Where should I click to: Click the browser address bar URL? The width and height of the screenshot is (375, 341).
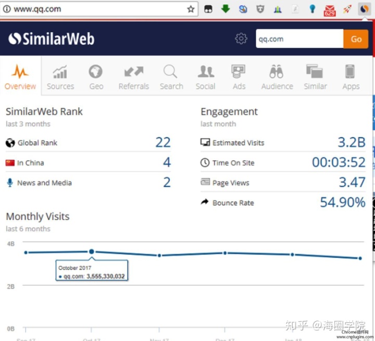(37, 9)
